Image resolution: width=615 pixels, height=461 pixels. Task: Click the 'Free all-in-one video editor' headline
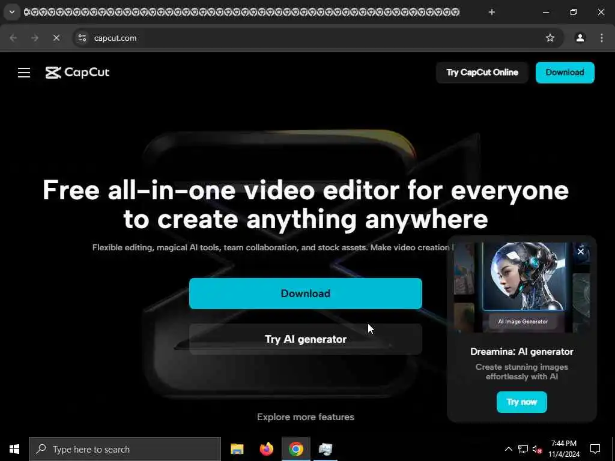306,204
